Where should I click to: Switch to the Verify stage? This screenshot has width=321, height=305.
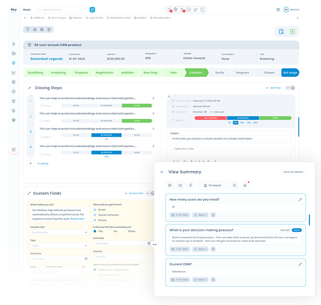(219, 72)
